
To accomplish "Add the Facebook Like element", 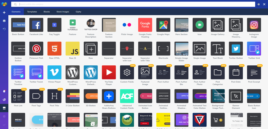I will pos(36,25).
